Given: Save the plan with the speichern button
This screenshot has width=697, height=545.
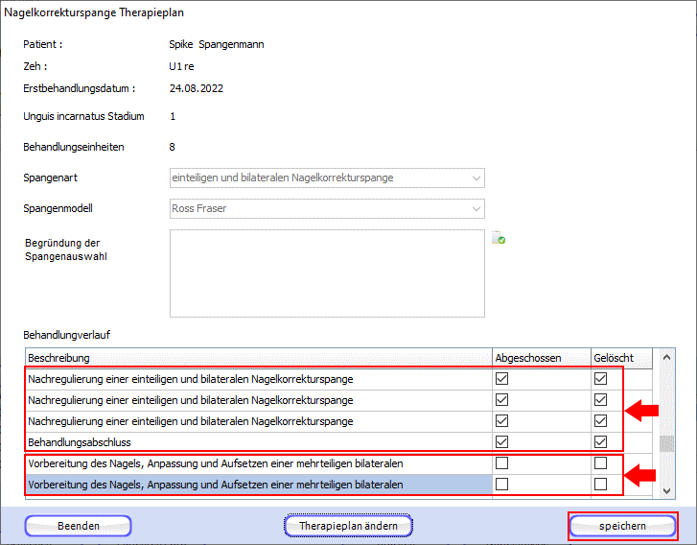Looking at the screenshot, I should (622, 526).
